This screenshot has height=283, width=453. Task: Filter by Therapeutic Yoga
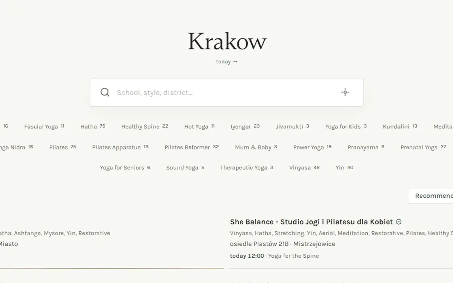pos(247,168)
